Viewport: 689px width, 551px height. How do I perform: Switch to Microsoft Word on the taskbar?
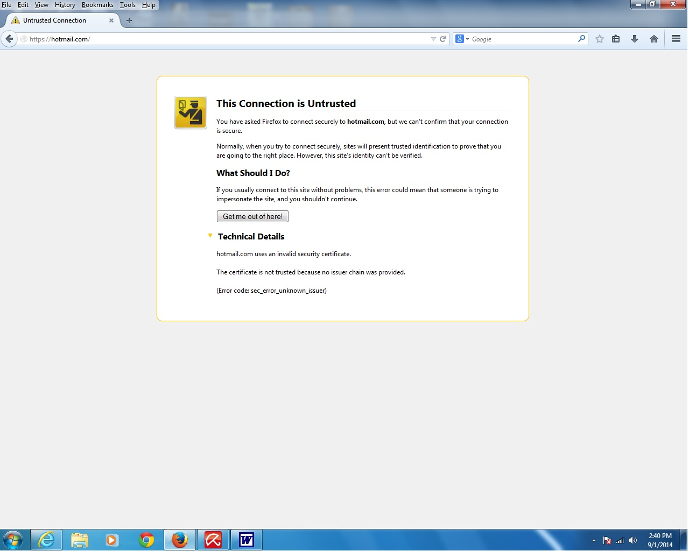(247, 540)
